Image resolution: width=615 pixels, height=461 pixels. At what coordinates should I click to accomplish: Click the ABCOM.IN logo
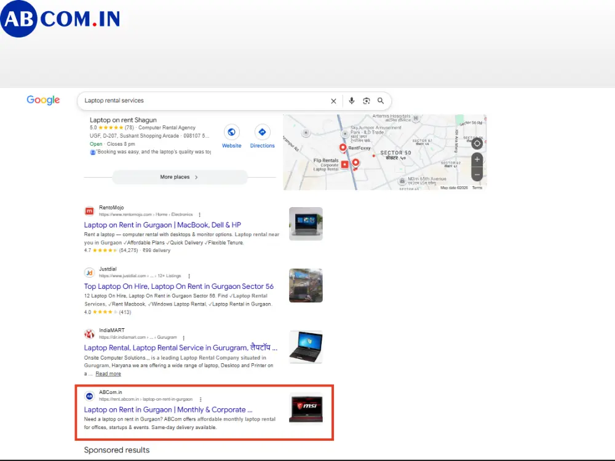pyautogui.click(x=60, y=19)
